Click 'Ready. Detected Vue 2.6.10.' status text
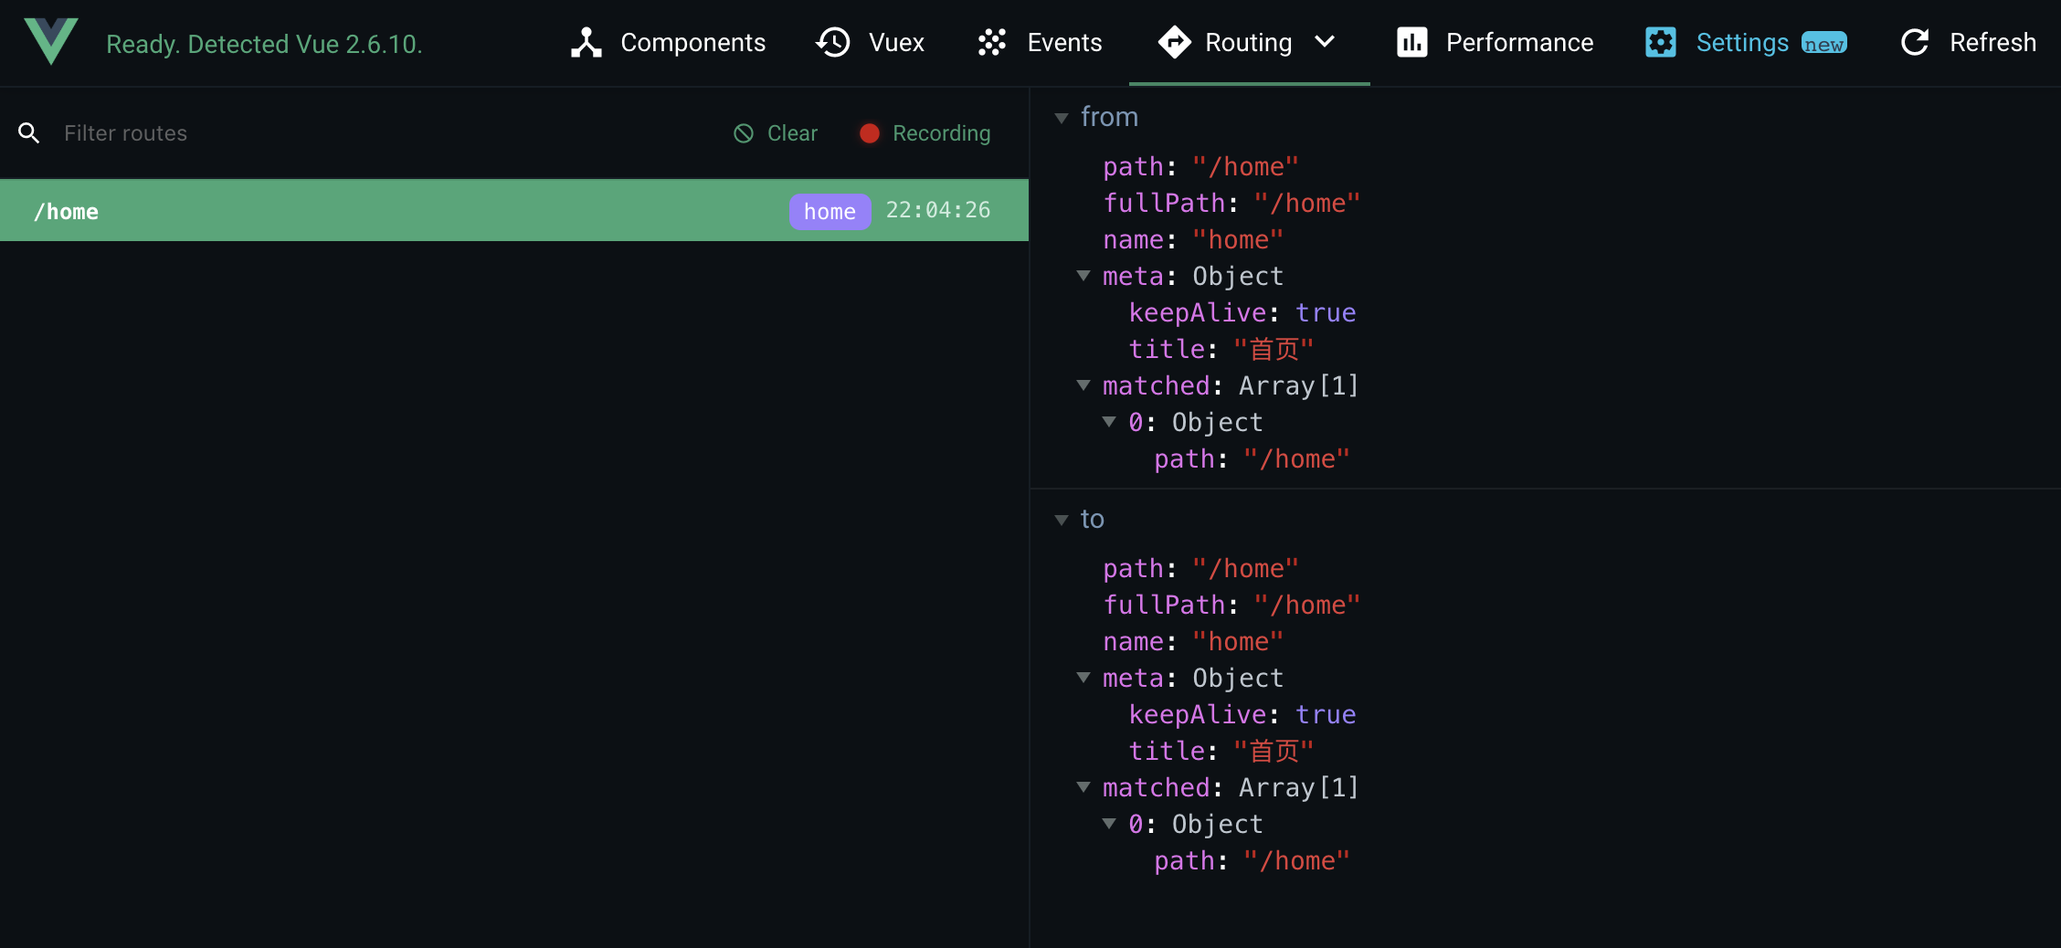This screenshot has width=2061, height=948. (264, 44)
